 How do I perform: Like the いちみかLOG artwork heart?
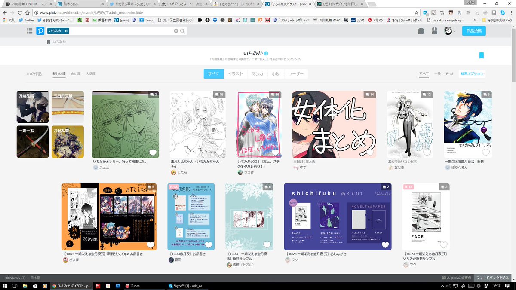click(275, 153)
